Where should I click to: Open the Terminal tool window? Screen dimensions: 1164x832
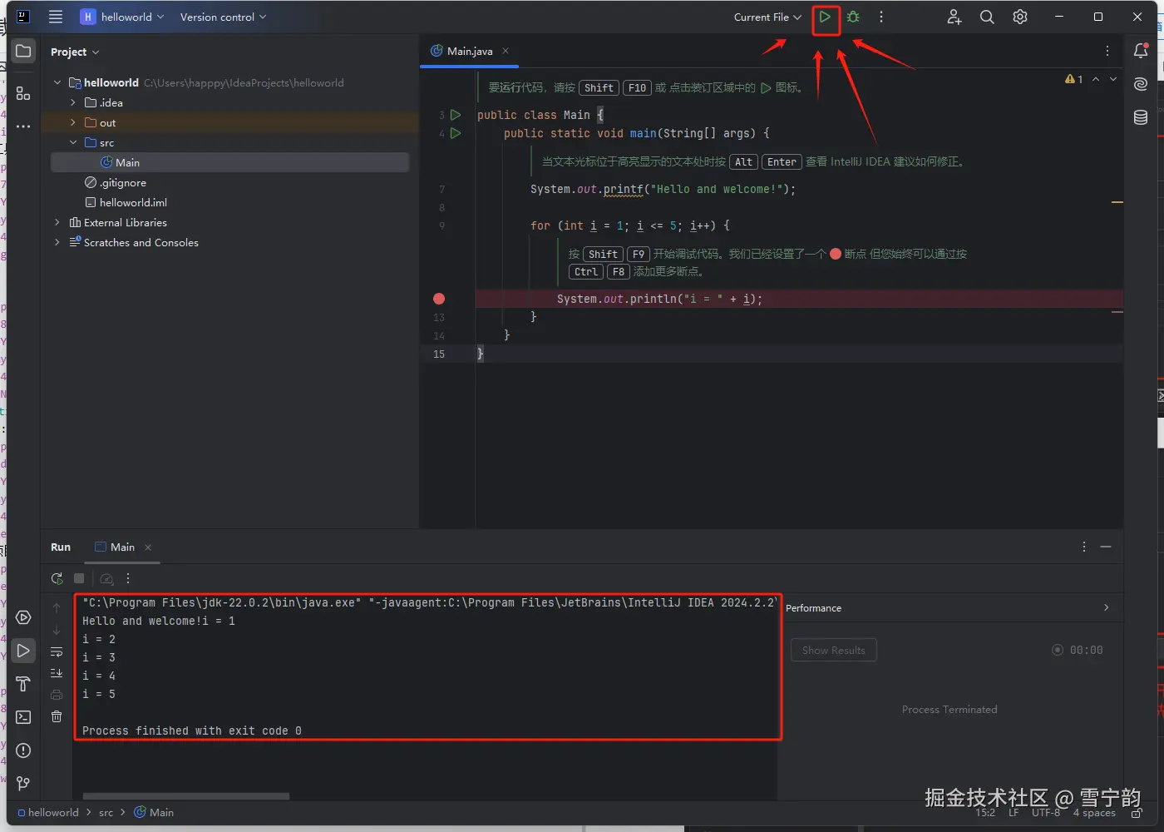click(23, 717)
